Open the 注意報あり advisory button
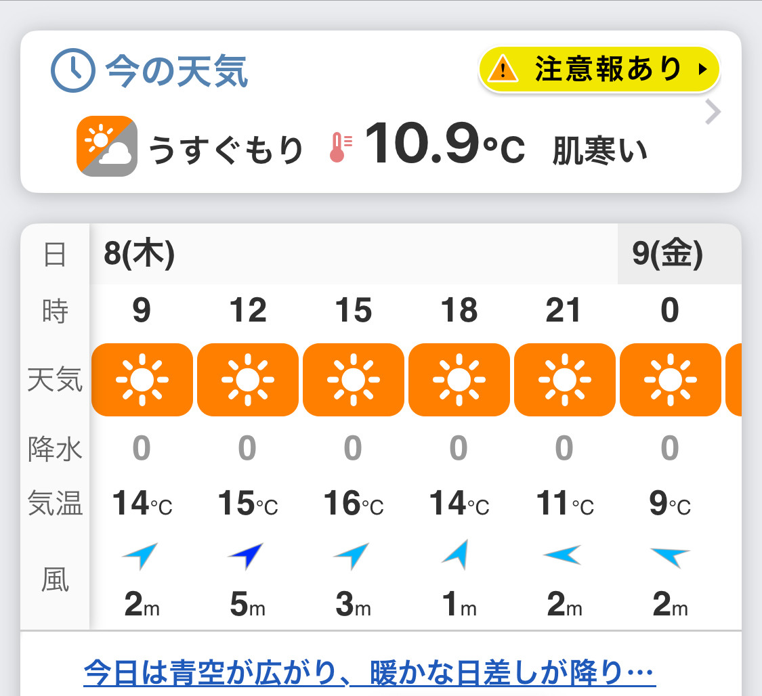This screenshot has height=696, width=762. (x=599, y=69)
